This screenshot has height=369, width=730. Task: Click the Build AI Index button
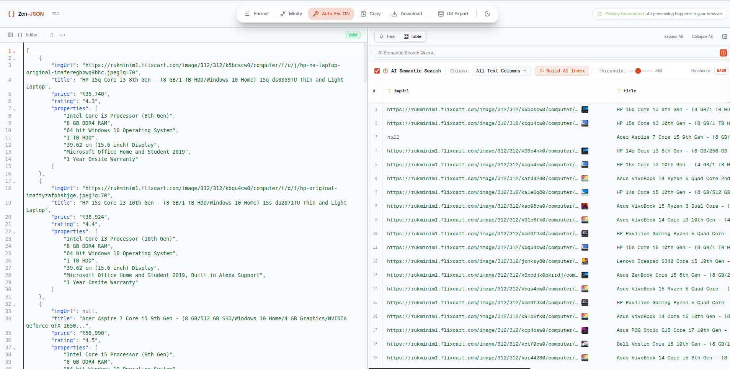pyautogui.click(x=562, y=71)
